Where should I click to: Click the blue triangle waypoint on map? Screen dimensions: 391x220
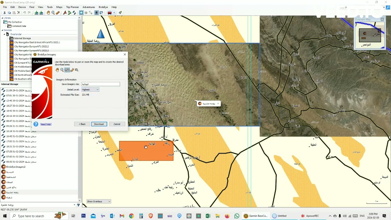[x=101, y=34]
